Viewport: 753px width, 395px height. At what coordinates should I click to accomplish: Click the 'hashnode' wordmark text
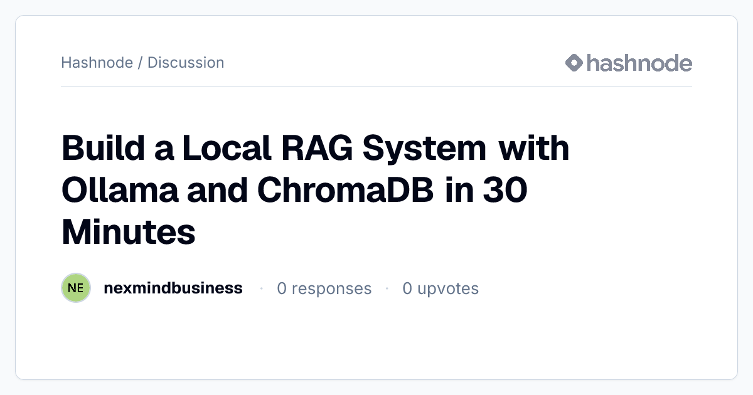click(x=639, y=63)
